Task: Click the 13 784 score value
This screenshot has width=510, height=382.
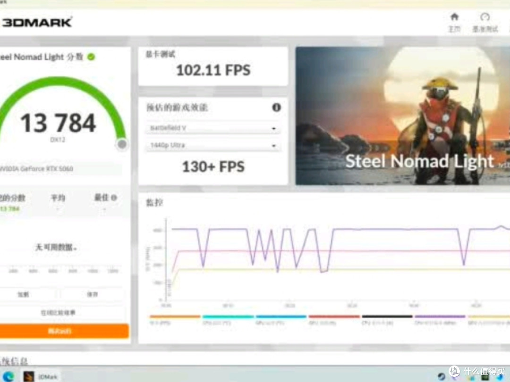Action: coord(58,123)
